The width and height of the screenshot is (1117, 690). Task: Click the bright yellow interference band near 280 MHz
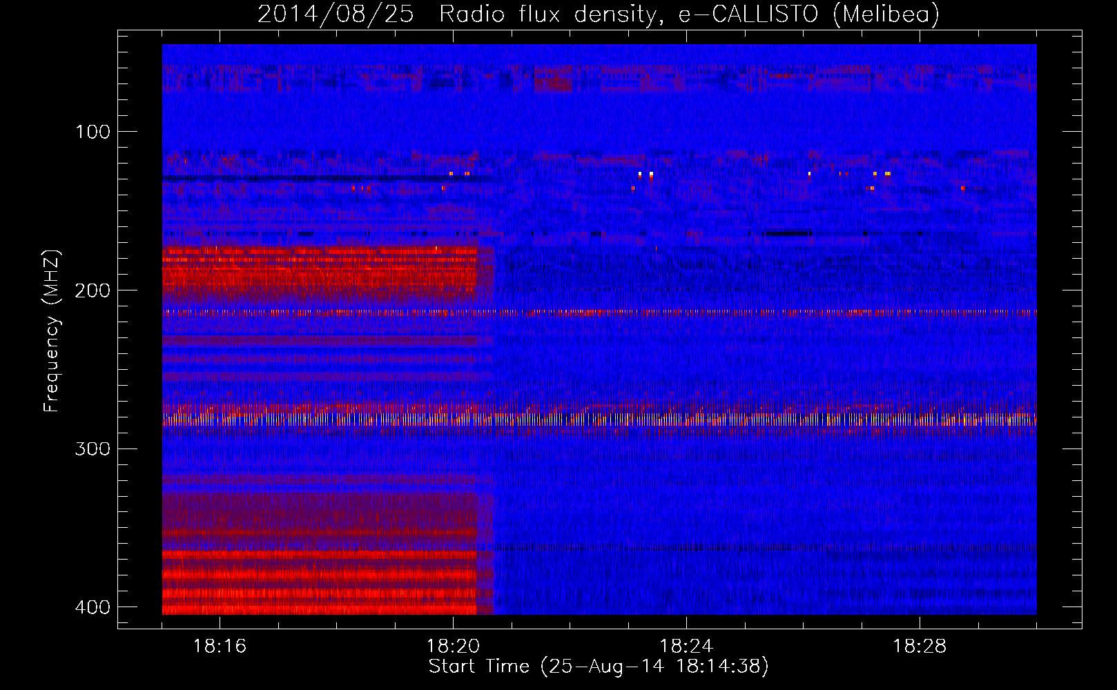point(599,419)
